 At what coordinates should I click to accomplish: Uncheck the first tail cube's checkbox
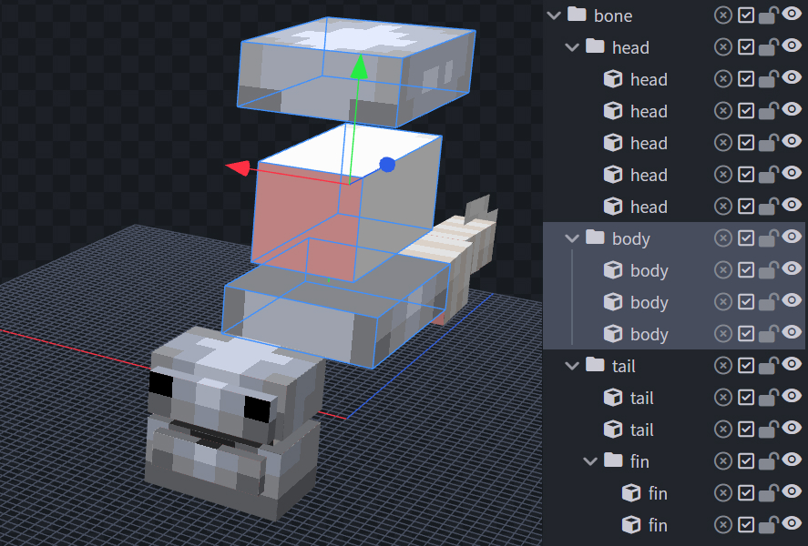(x=746, y=398)
